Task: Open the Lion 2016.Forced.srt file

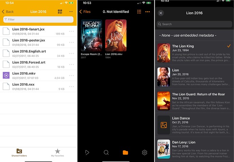Action: 38,64
